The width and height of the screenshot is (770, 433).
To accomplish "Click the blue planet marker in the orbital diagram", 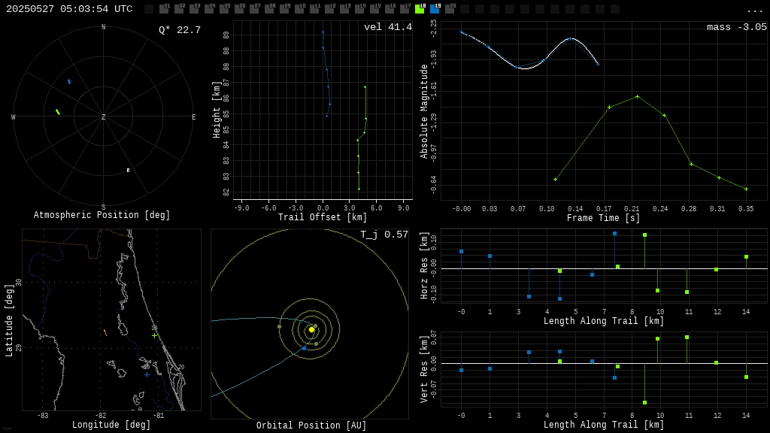I will (304, 348).
